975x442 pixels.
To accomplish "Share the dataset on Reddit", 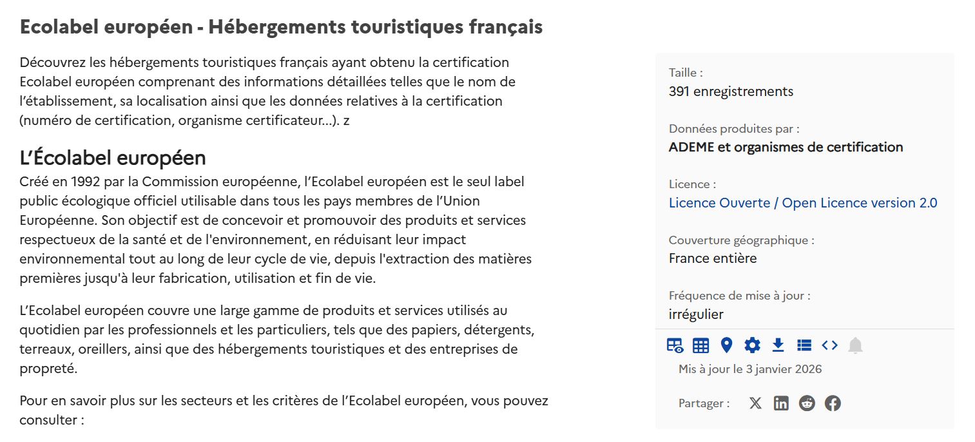I will point(807,403).
